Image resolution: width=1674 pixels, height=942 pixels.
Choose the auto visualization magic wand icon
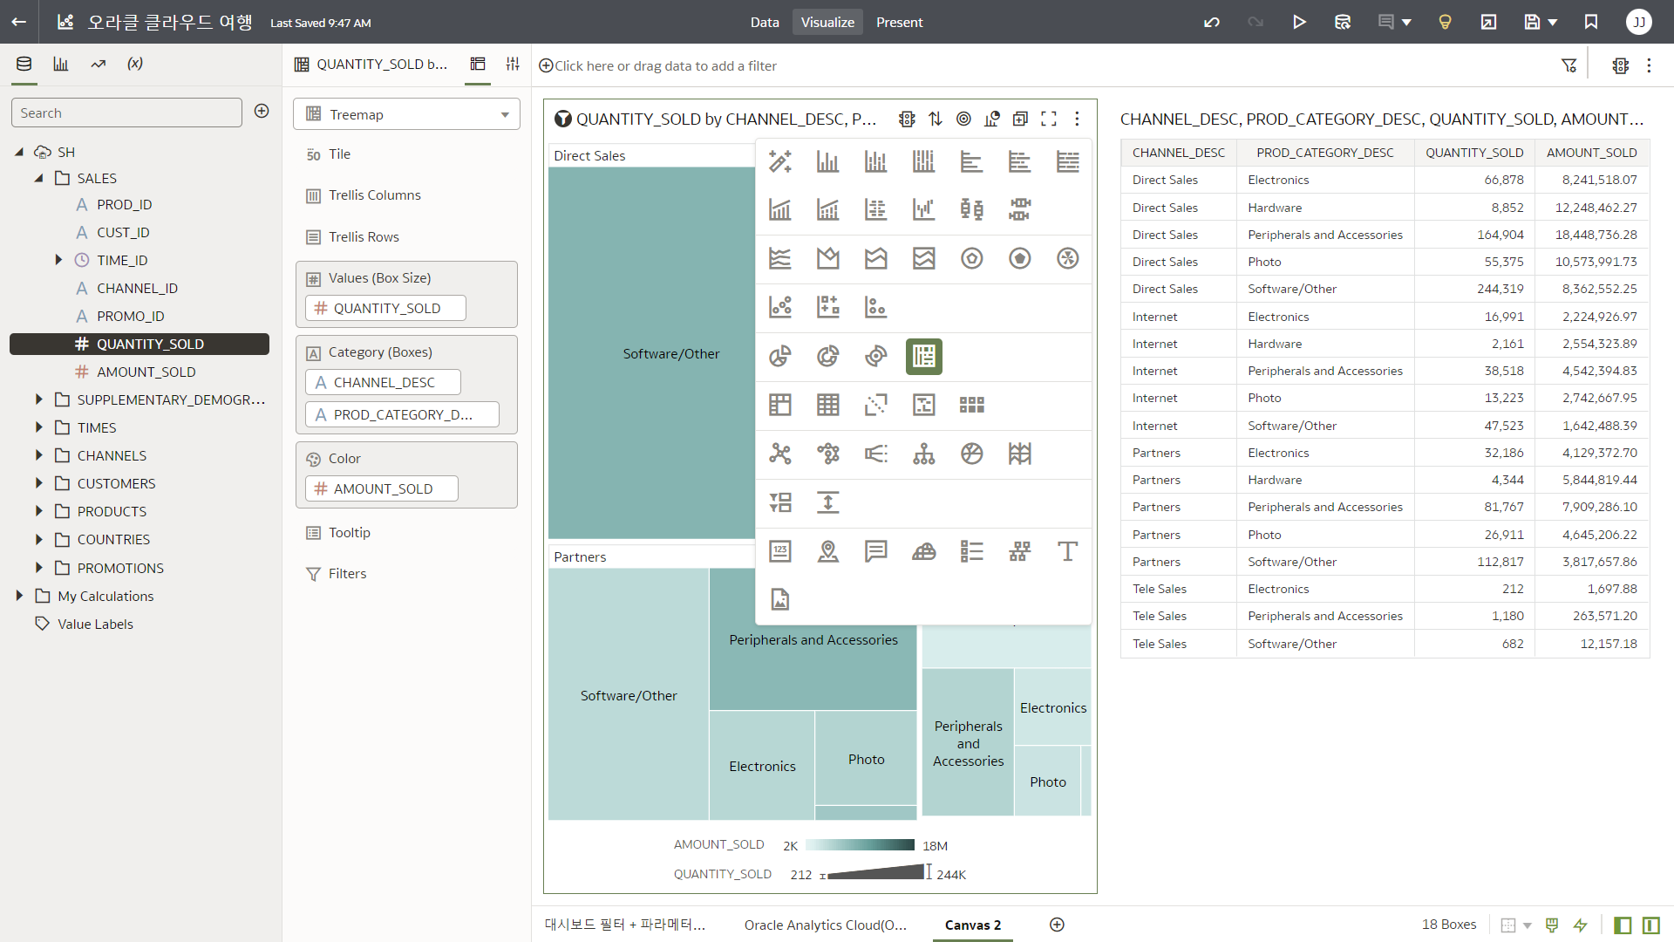[779, 161]
